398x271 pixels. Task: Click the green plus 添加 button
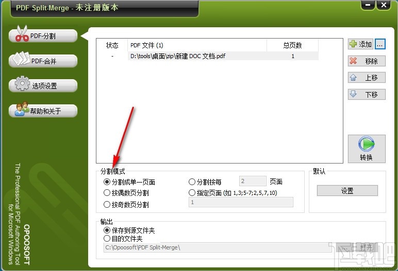point(360,44)
